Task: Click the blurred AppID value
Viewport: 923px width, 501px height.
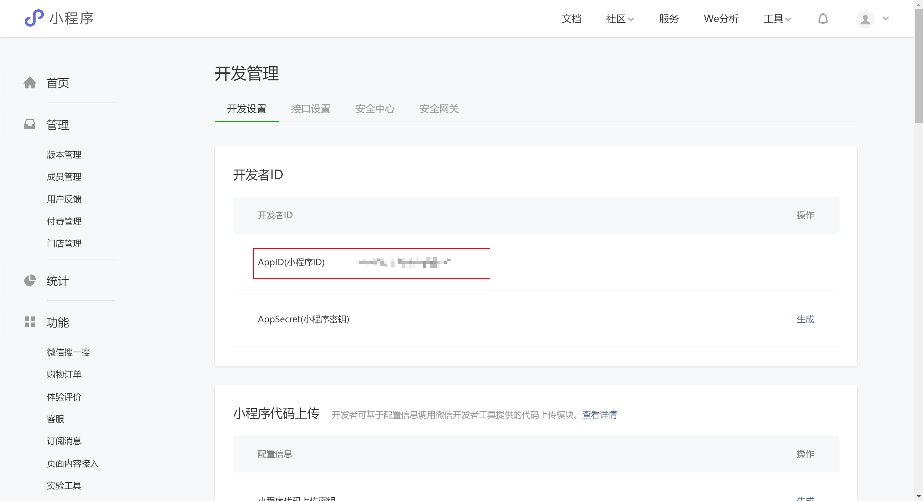Action: click(x=404, y=262)
